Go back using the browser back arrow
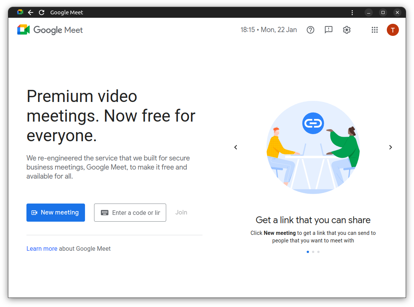 click(30, 12)
